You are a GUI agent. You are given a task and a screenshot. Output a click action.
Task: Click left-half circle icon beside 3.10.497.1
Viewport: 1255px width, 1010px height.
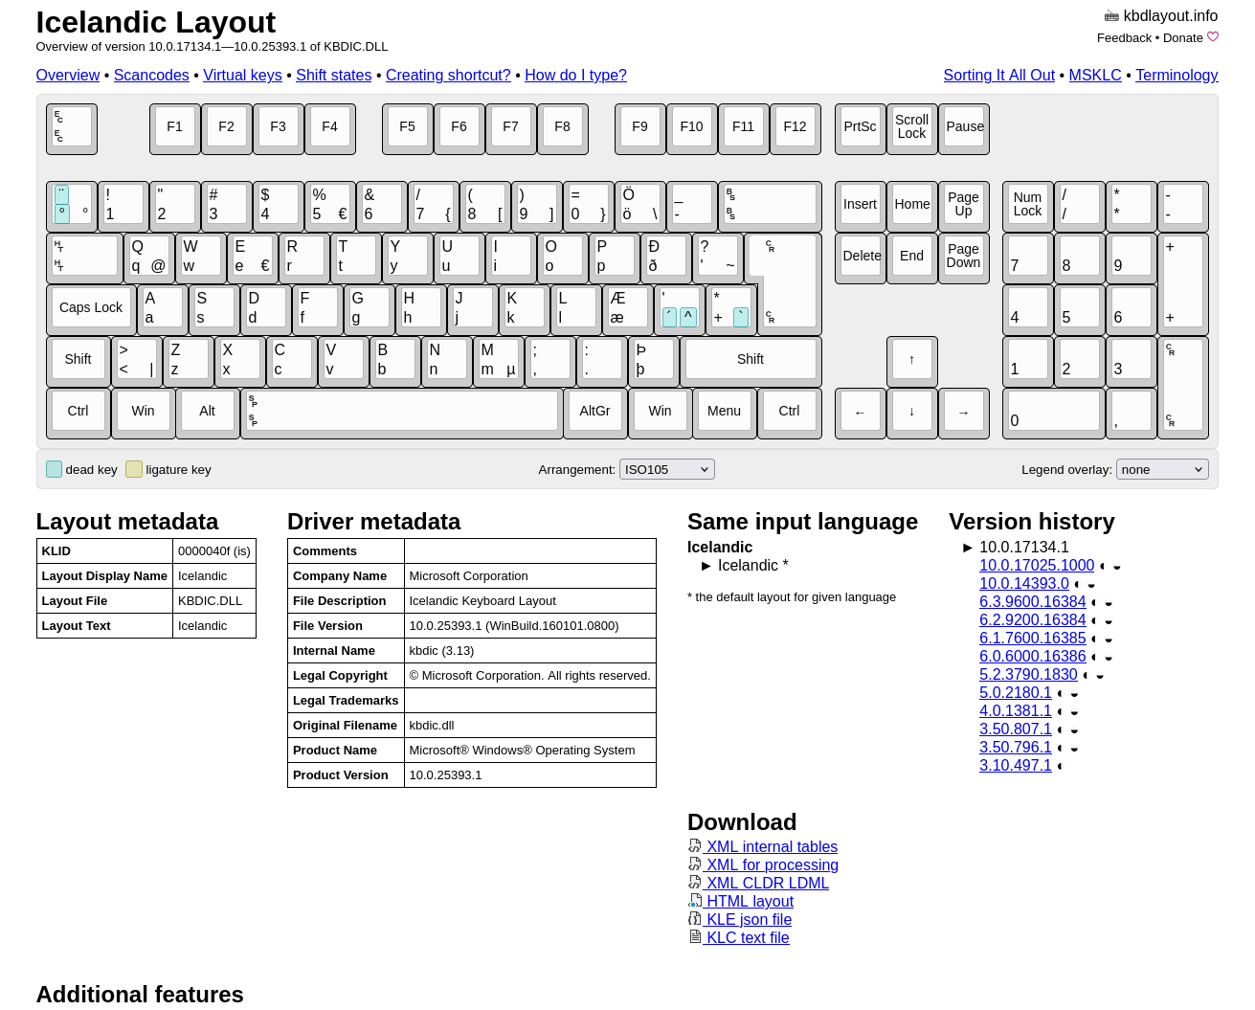1061,767
